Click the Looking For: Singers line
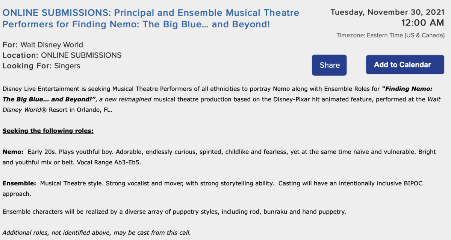451x240 pixels. coord(41,66)
